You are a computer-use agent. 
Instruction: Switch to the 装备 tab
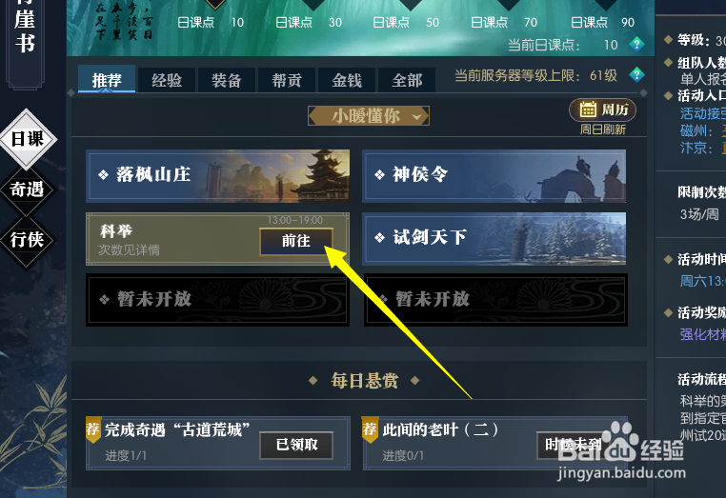(x=227, y=80)
